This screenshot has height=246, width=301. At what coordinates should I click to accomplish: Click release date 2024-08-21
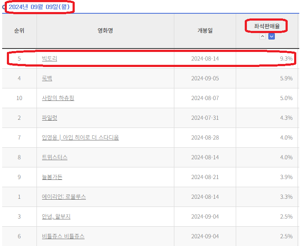[x=205, y=177]
